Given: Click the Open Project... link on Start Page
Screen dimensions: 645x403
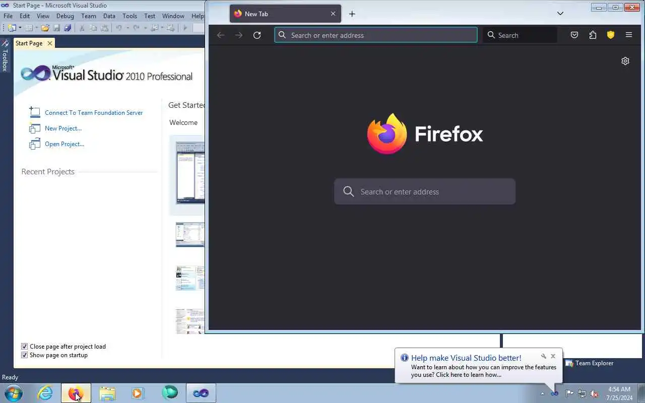Looking at the screenshot, I should pos(64,144).
